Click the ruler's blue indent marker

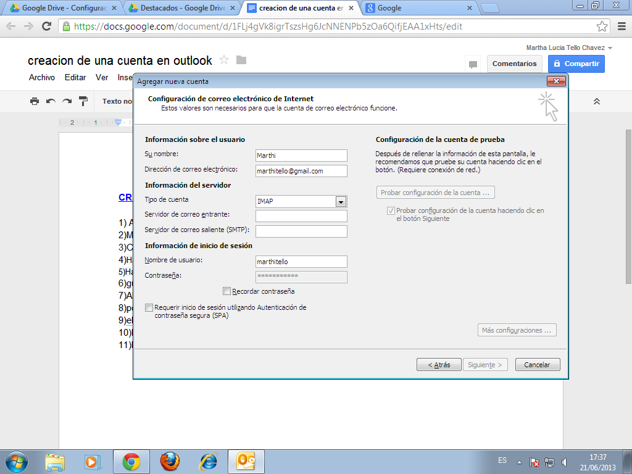118,122
